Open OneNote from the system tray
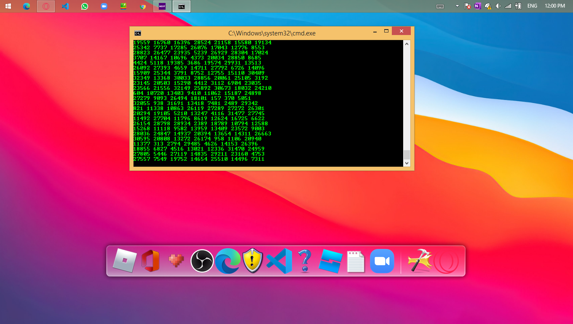Viewport: 573px width, 324px height. point(477,6)
